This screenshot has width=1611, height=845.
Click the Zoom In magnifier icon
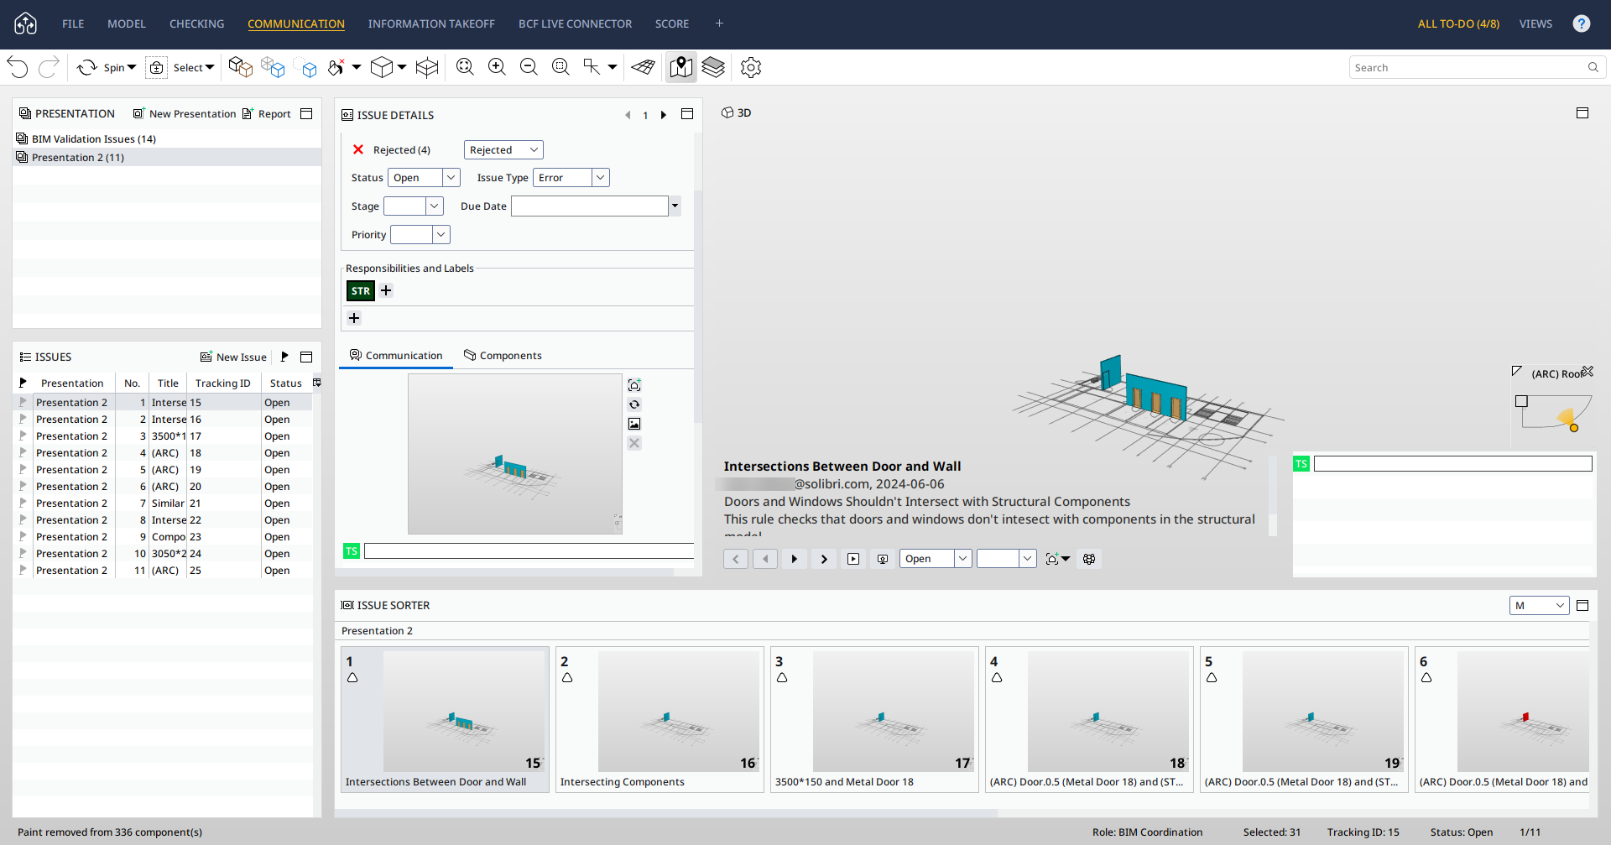pyautogui.click(x=497, y=67)
